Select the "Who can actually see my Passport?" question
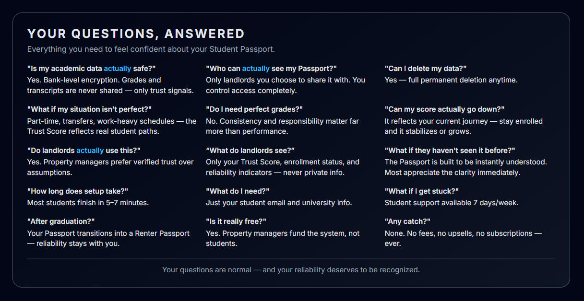 [x=272, y=69]
